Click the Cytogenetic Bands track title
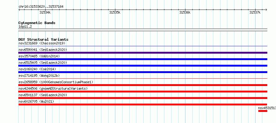The image size is (276, 123). pyautogui.click(x=37, y=23)
